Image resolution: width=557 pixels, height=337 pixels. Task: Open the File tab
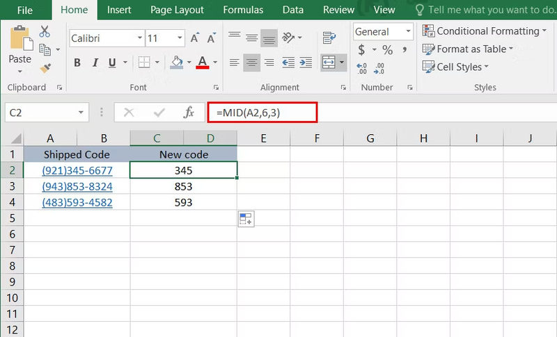pyautogui.click(x=25, y=10)
